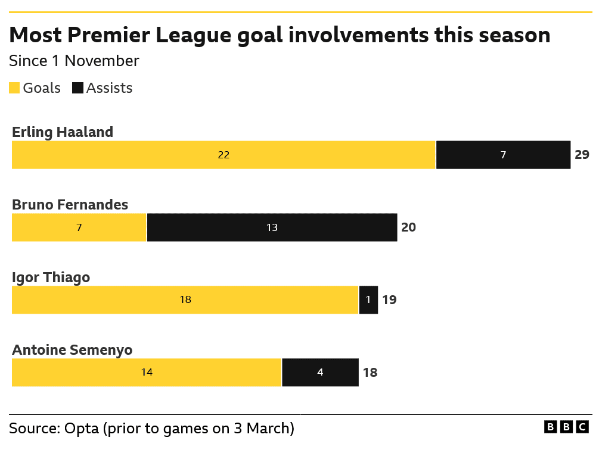599x450 pixels.
Task: Click the Antoine Semenyo name label
Action: 72,350
